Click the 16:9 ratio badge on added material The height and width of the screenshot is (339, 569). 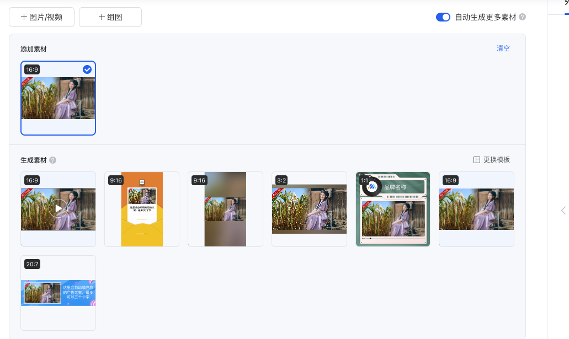click(x=32, y=69)
